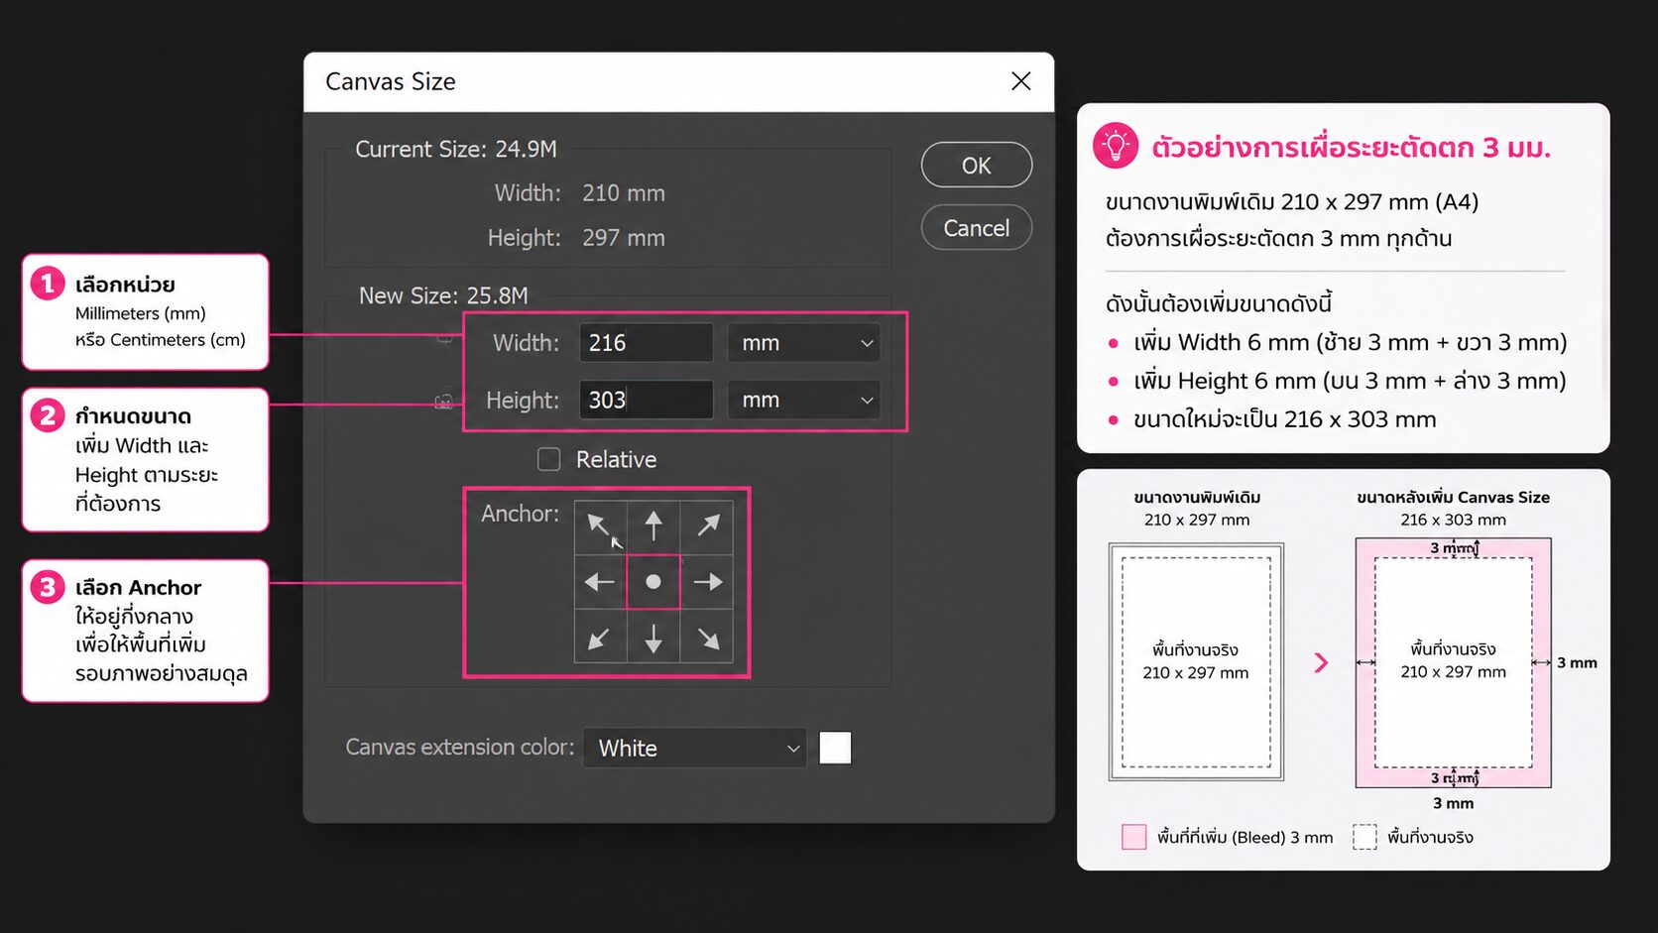Click the OK button
This screenshot has width=1658, height=933.
[x=976, y=166]
